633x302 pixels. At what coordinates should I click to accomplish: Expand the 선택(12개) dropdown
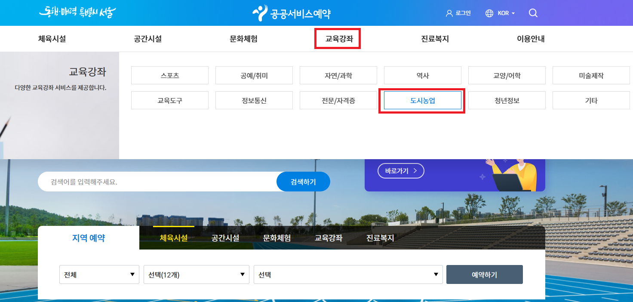(196, 274)
